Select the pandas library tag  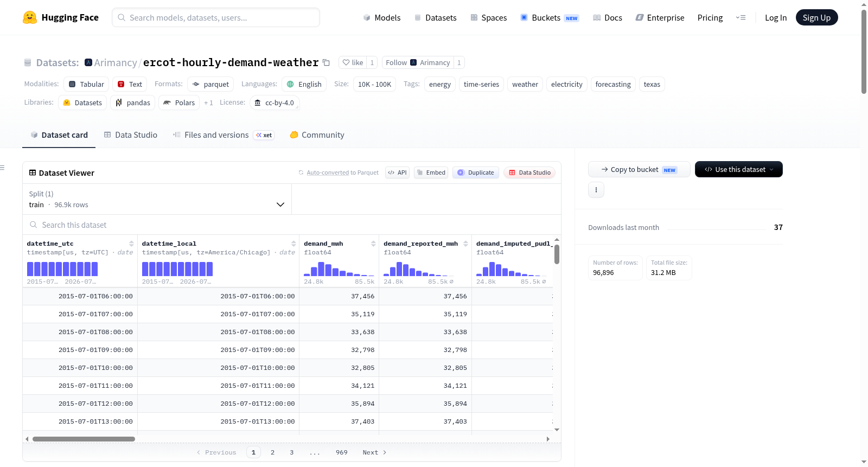click(133, 103)
